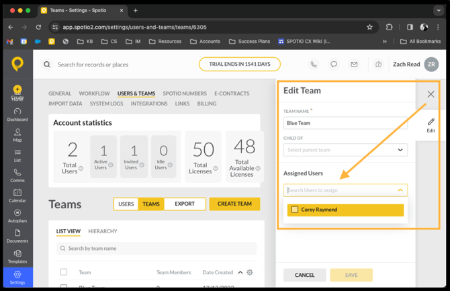Viewport: 450px width, 291px height.
Task: Open the Map view in sidebar
Action: pyautogui.click(x=17, y=135)
